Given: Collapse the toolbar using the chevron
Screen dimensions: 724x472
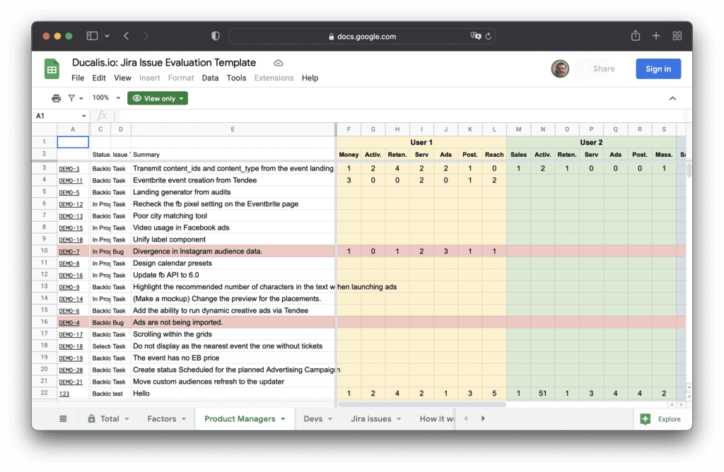Looking at the screenshot, I should pos(672,98).
